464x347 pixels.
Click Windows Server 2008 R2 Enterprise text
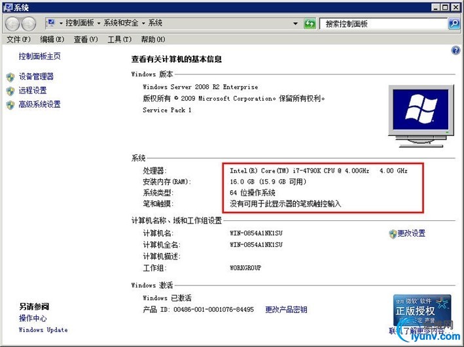tap(200, 87)
